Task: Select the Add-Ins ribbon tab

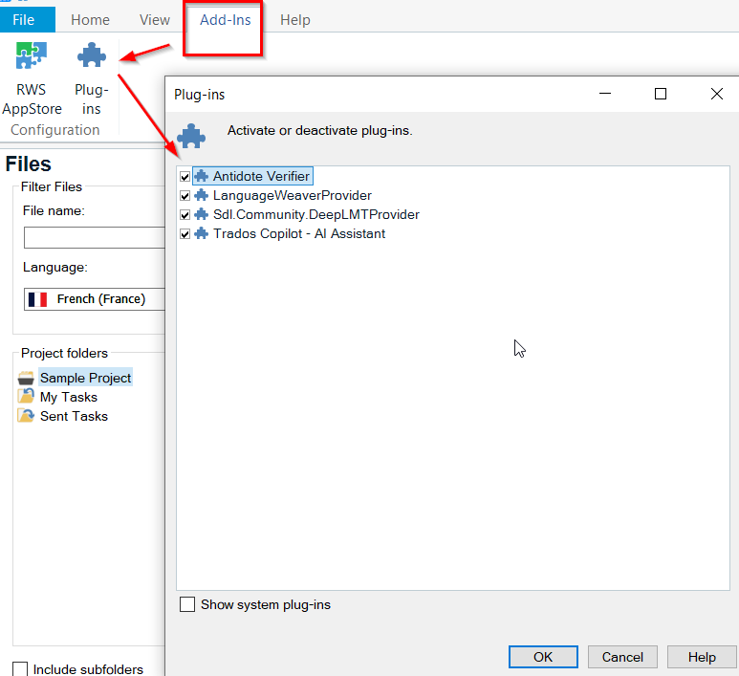Action: [x=225, y=20]
